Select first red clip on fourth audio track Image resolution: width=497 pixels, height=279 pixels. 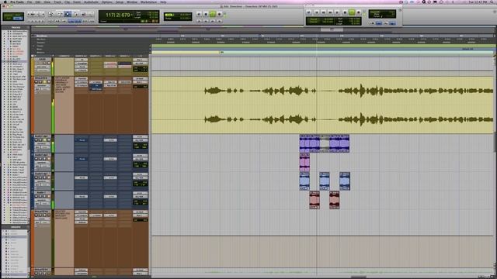click(314, 200)
